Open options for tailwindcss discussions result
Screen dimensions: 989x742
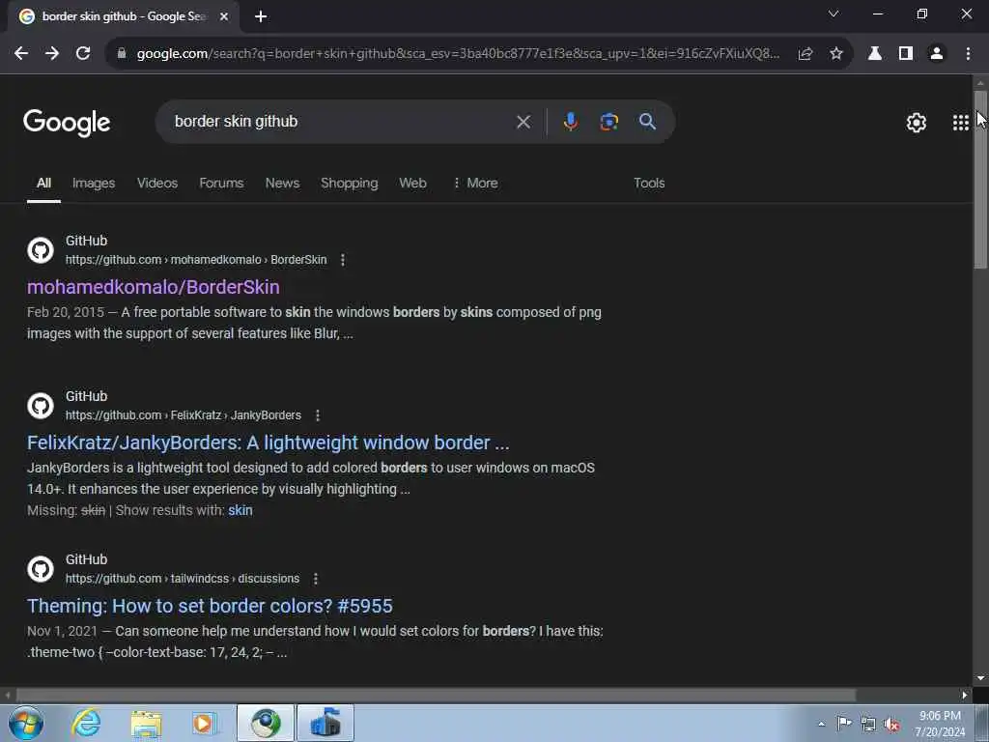click(x=316, y=579)
